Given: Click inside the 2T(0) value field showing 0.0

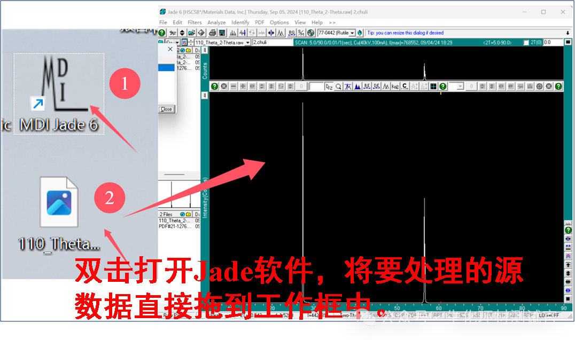Looking at the screenshot, I should tap(553, 43).
